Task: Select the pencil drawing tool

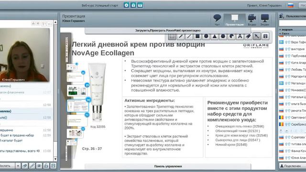Action: point(181,36)
